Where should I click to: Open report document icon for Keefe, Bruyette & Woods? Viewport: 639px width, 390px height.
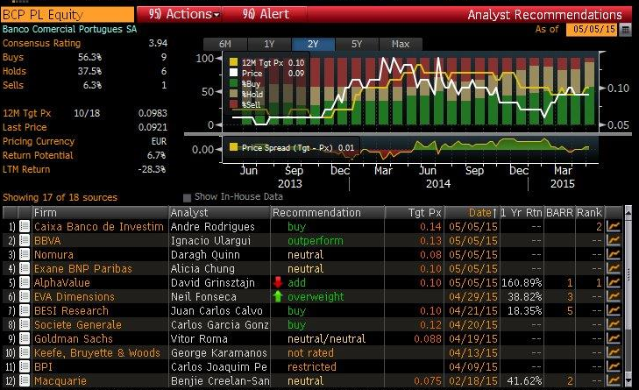click(x=25, y=353)
